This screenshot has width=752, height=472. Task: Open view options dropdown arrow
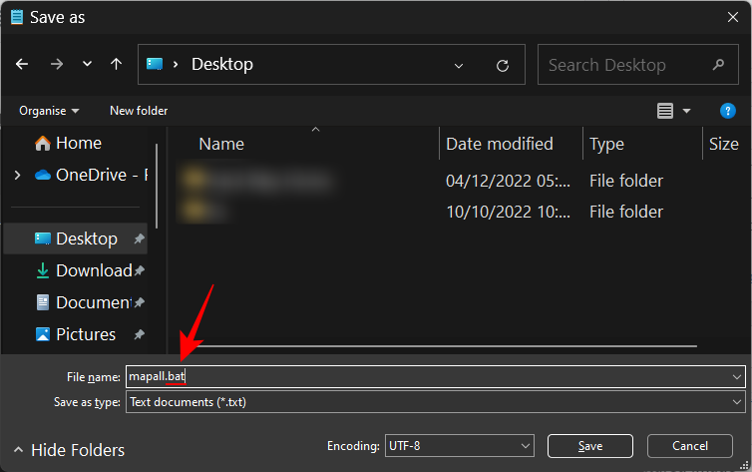[x=686, y=111]
